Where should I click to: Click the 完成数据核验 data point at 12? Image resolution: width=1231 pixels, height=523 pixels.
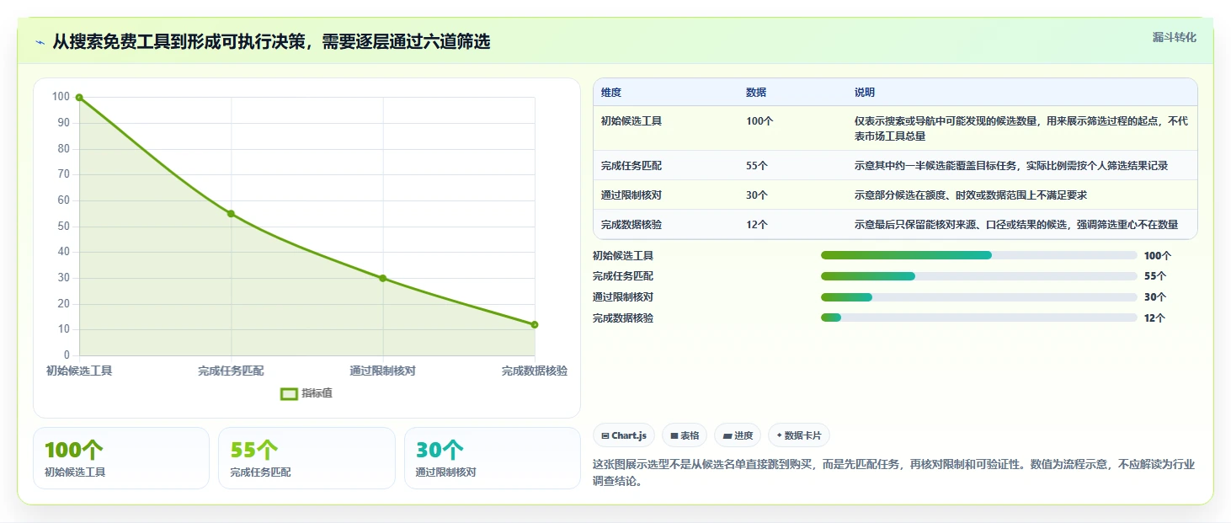pyautogui.click(x=535, y=324)
